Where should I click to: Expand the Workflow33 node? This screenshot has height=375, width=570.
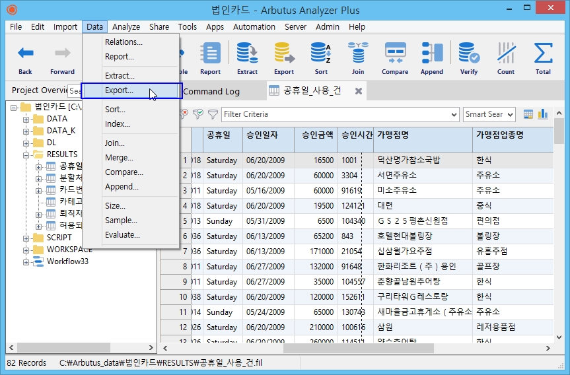click(x=26, y=262)
